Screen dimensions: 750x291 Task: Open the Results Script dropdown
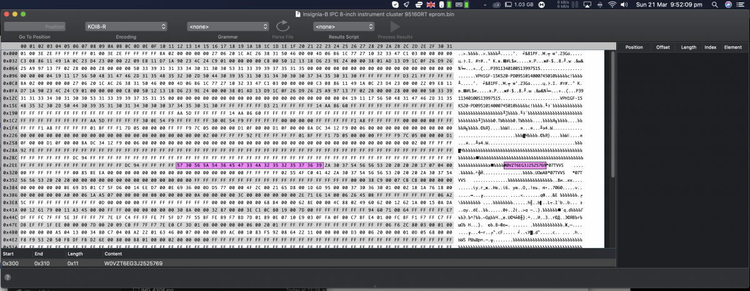[x=344, y=27]
